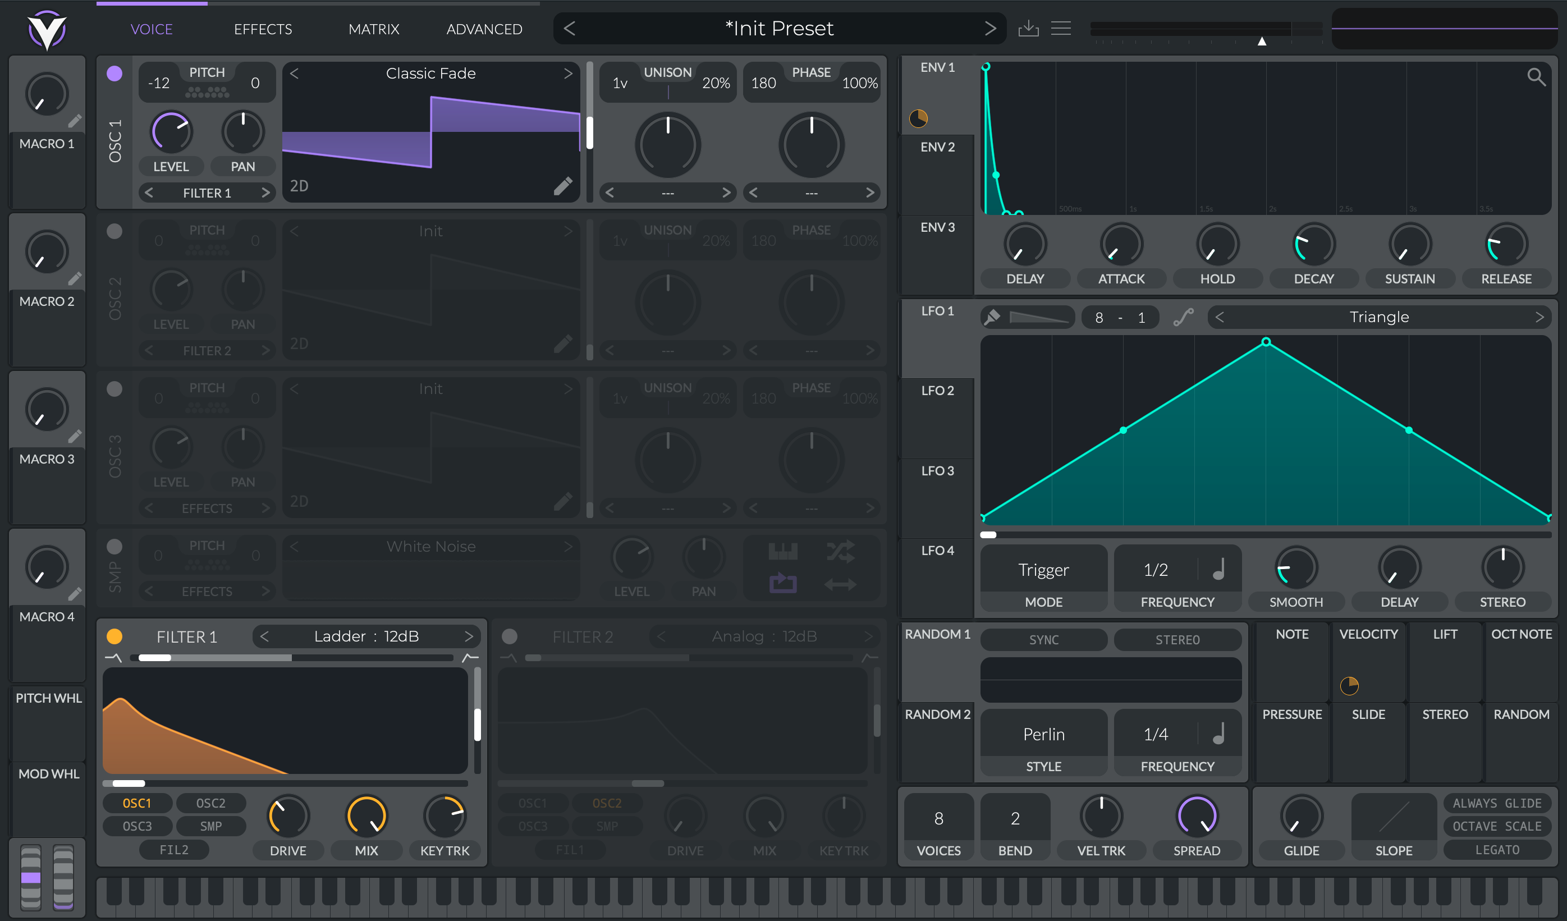Toggle Filter 1 power button

point(114,636)
